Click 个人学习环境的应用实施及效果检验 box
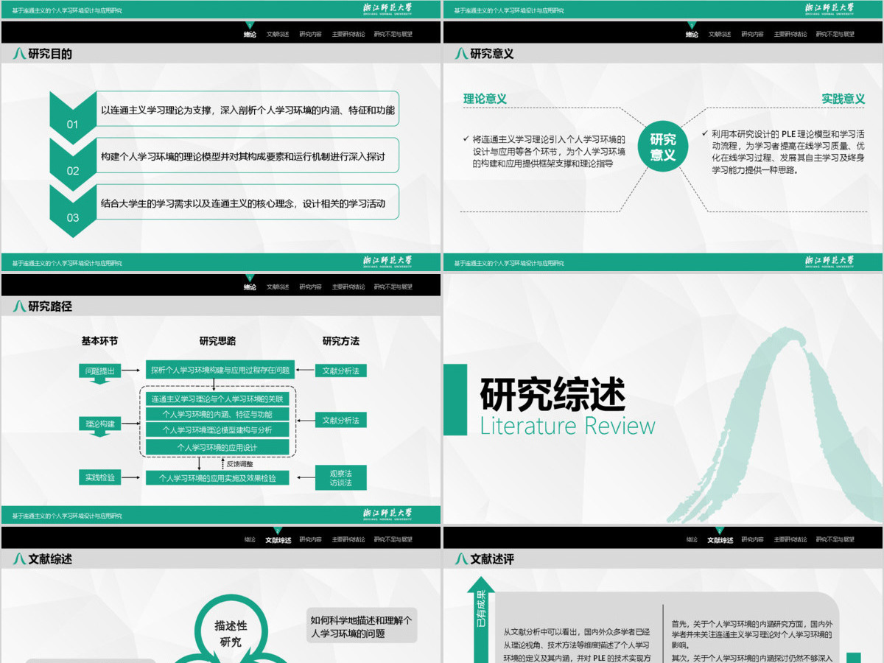 tap(217, 477)
